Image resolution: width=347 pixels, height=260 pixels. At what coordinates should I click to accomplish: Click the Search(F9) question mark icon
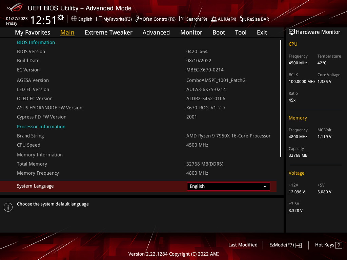[x=182, y=19]
